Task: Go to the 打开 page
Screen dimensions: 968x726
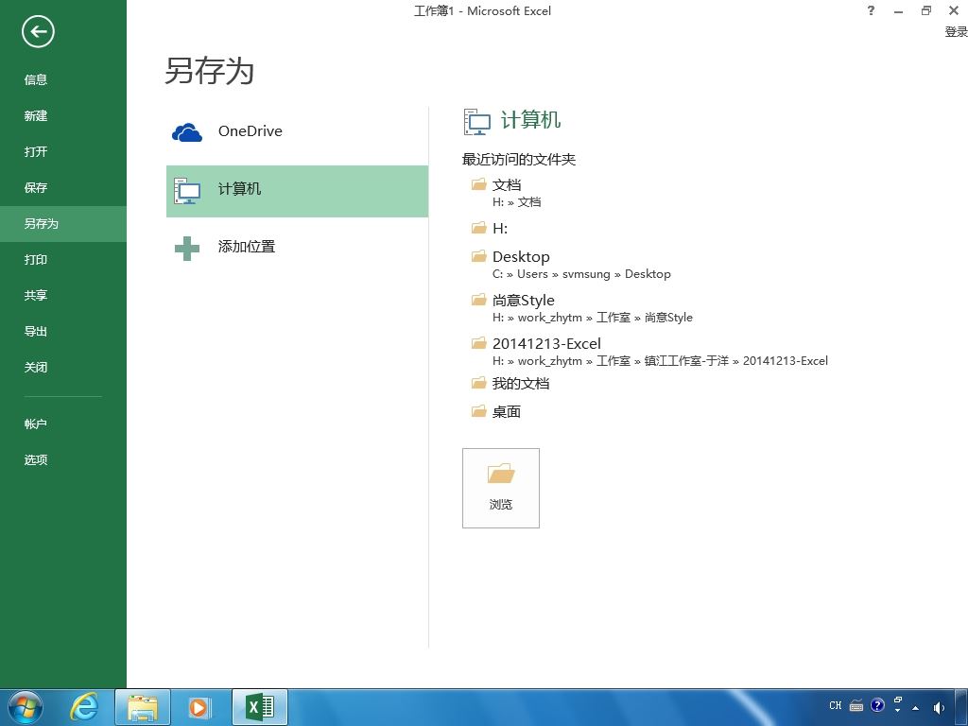Action: (35, 151)
